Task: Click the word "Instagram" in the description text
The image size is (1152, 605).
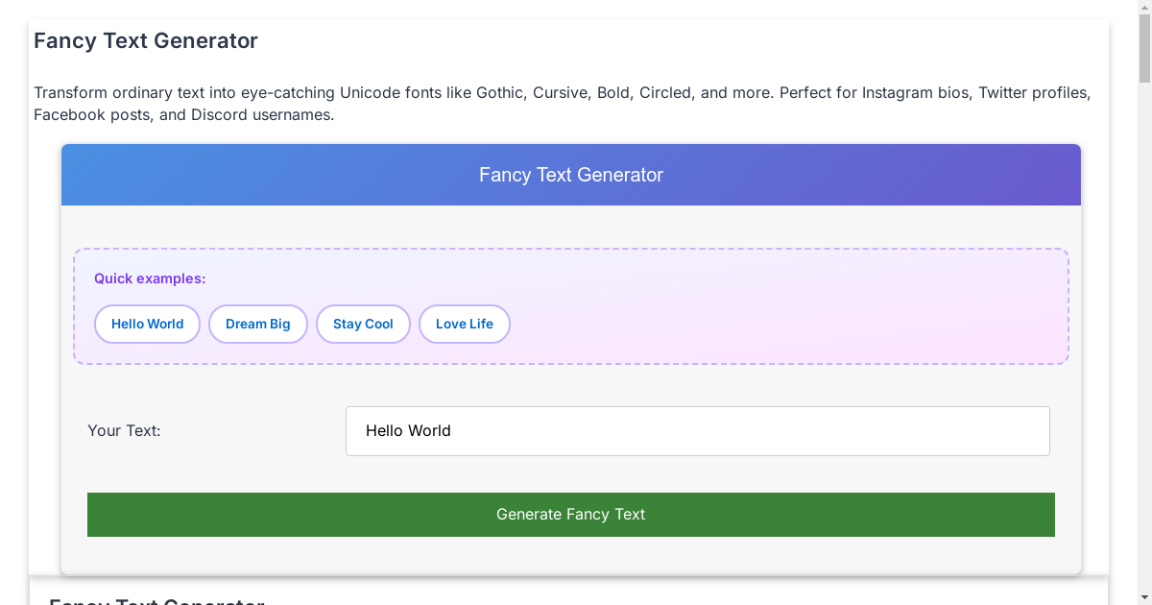Action: point(898,92)
